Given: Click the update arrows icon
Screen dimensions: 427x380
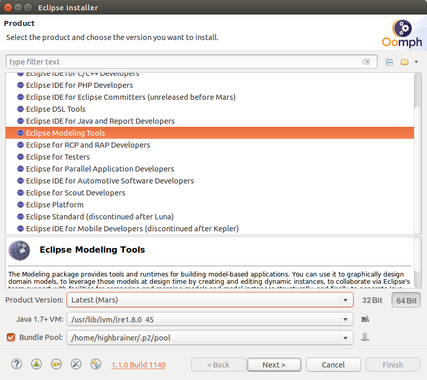Looking at the screenshot, I should [96, 364].
